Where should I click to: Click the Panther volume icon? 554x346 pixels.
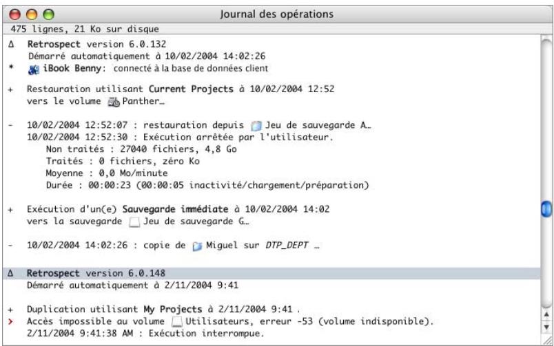coord(114,102)
